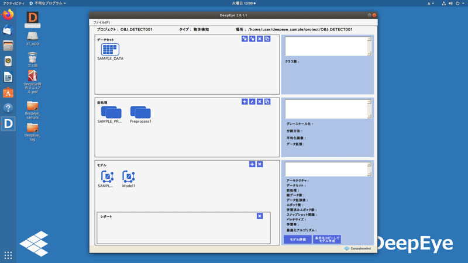This screenshot has width=468, height=263.
Task: Open Rhythmbox from the dock
Action: click(x=8, y=61)
